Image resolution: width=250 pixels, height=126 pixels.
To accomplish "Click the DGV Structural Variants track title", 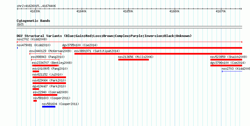I will pyautogui.click(x=104, y=36).
